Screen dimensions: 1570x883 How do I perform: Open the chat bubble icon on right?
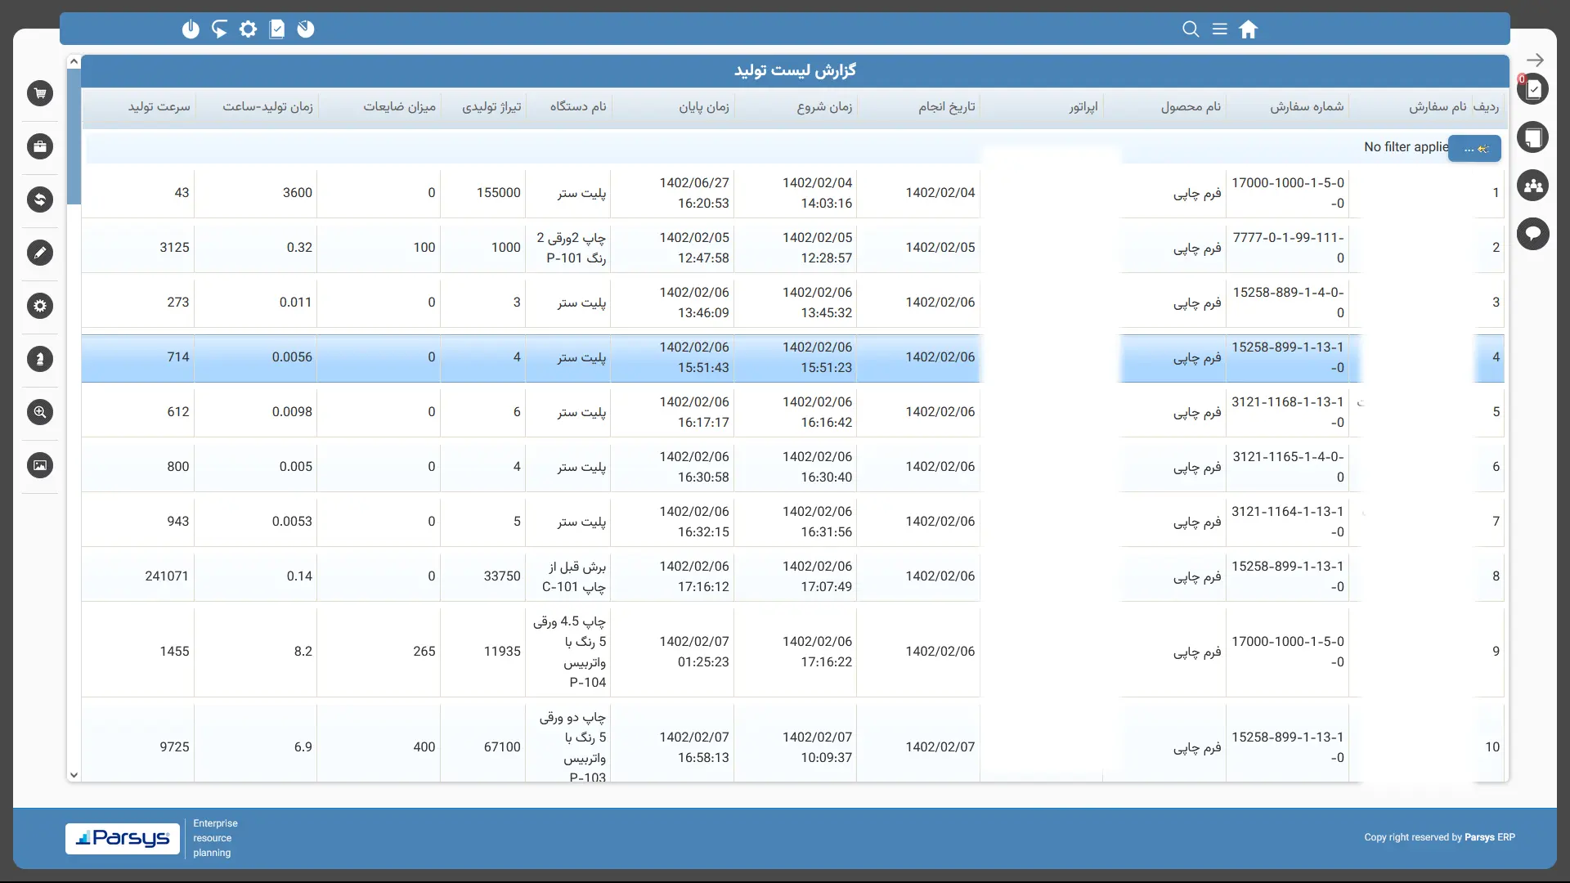[1533, 234]
